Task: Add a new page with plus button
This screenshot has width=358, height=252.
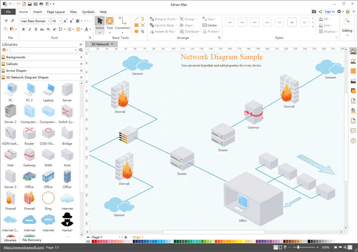Action: click(x=126, y=237)
